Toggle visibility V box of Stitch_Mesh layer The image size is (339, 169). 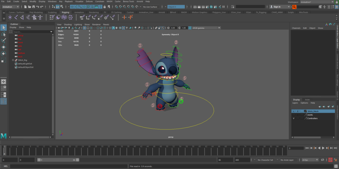pos(294,111)
